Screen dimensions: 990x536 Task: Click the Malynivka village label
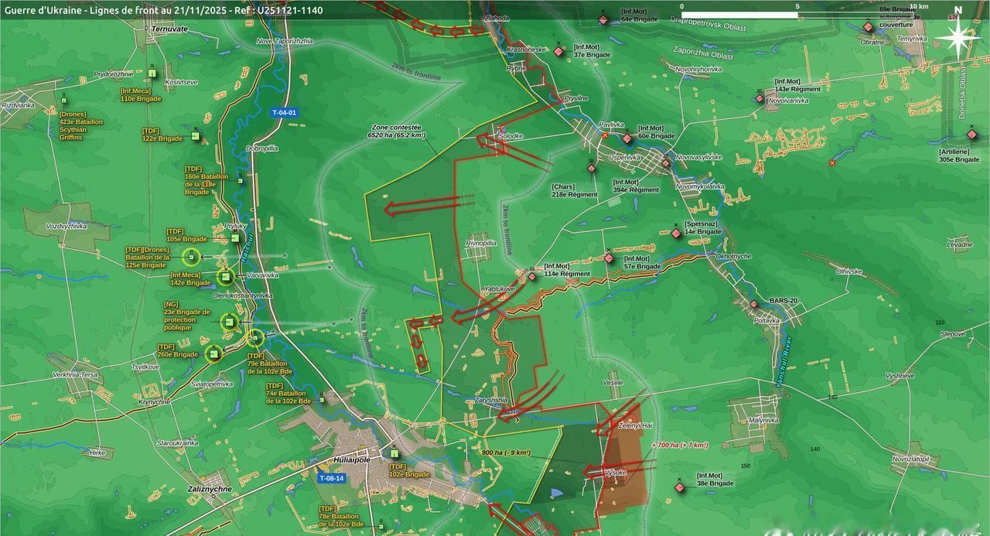[x=763, y=420]
